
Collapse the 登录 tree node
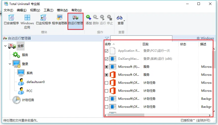point(10,64)
